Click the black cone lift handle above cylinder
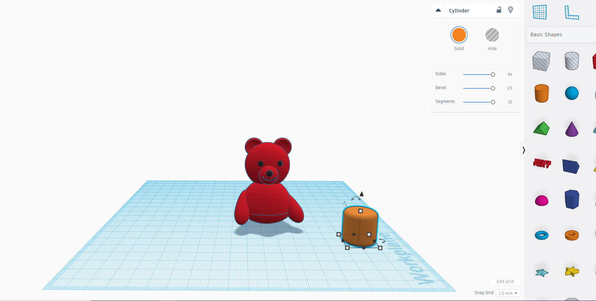This screenshot has width=596, height=301. (x=361, y=194)
